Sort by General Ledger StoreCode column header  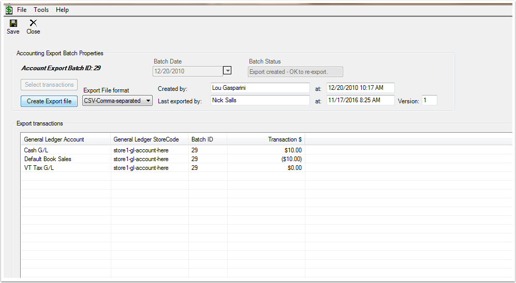pos(150,139)
